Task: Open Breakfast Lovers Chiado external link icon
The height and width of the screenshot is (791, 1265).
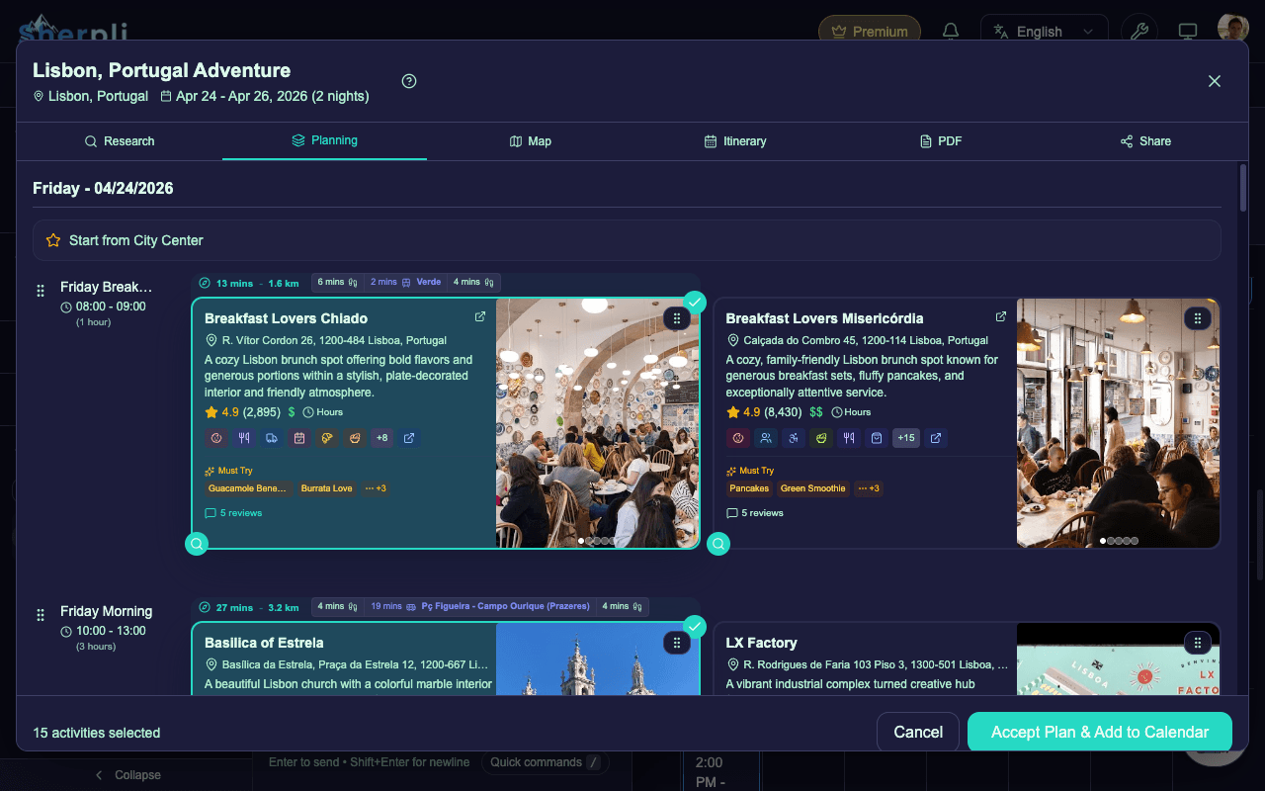Action: [x=480, y=317]
